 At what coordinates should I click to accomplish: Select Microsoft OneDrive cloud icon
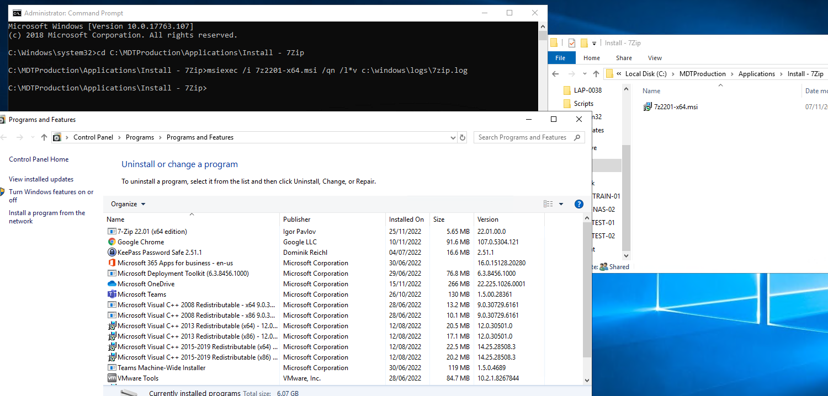pyautogui.click(x=112, y=284)
